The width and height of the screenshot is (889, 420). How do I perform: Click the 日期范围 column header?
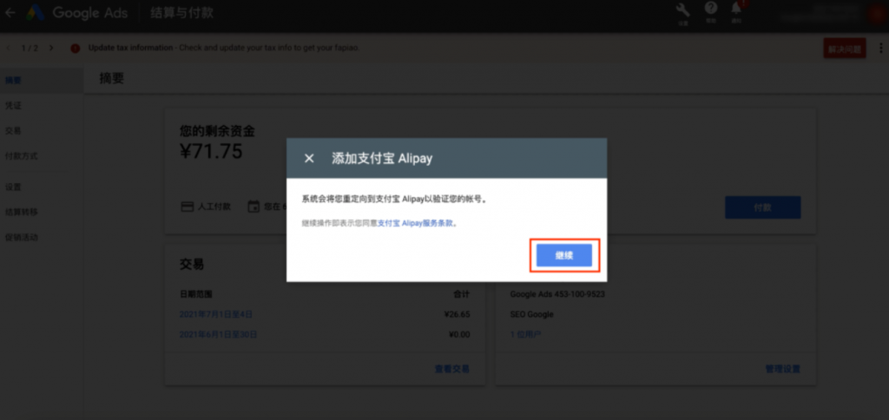pos(196,294)
